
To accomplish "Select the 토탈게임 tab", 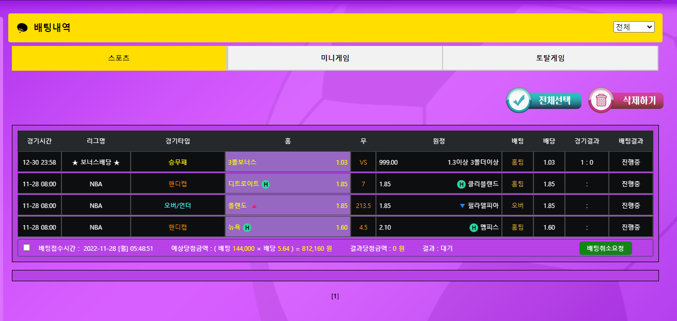I will click(x=550, y=58).
